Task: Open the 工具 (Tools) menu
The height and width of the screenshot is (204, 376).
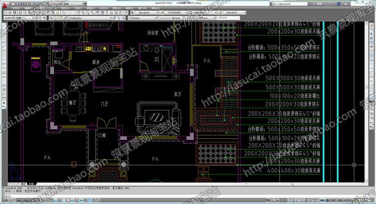Action: point(78,8)
